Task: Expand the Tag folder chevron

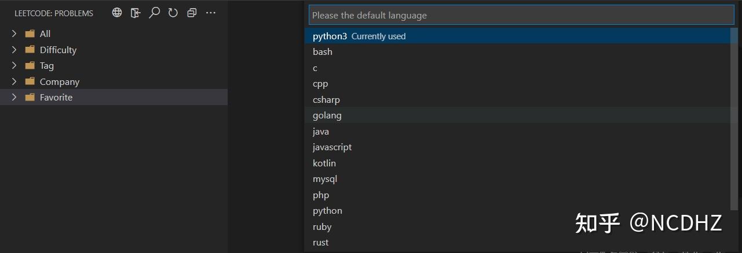Action: [14, 66]
